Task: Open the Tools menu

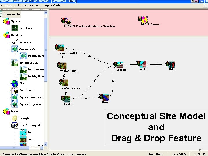Action: point(17,5)
